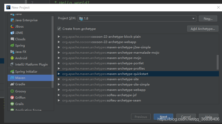Click the J2ME project type icon
The width and height of the screenshot is (222, 124).
tap(12, 33)
